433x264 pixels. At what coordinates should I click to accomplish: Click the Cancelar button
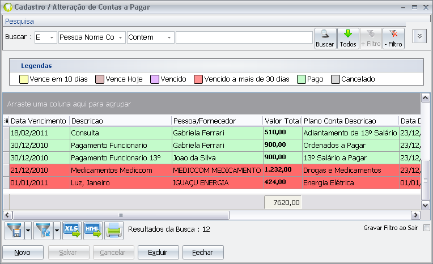pyautogui.click(x=113, y=253)
